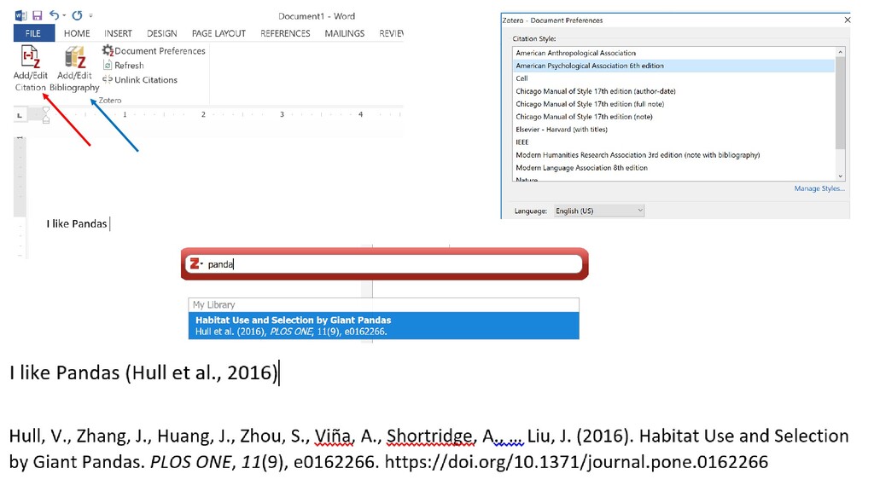Image resolution: width=874 pixels, height=491 pixels.
Task: Open the Language dropdown English (US)
Action: [599, 211]
